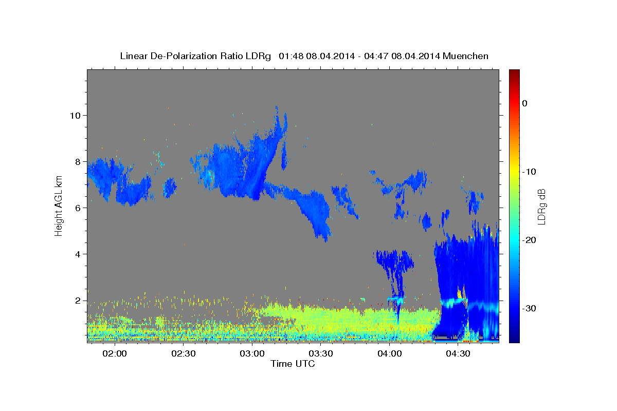Click the '02:00' time tick label

[x=114, y=353]
